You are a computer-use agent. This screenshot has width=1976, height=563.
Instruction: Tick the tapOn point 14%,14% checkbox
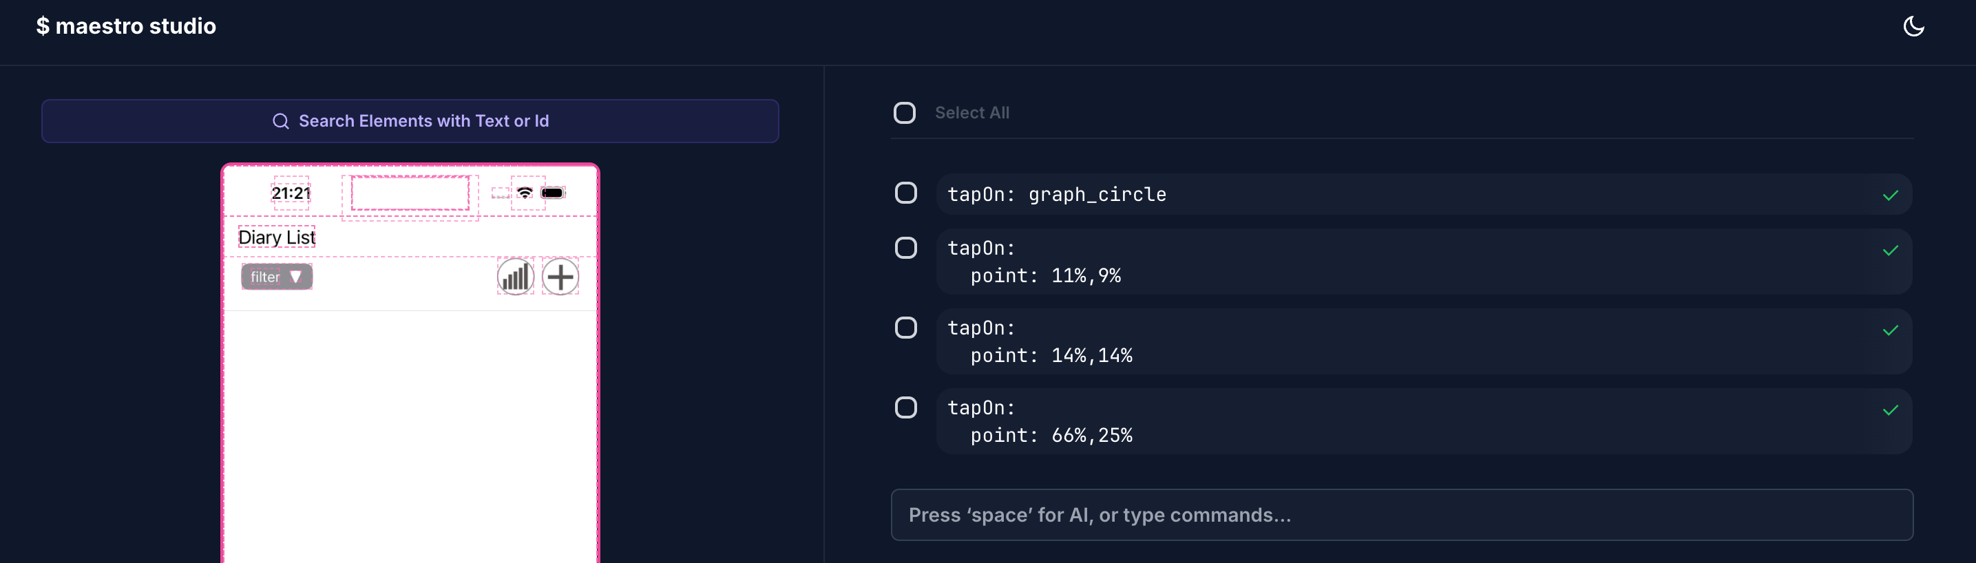(906, 328)
